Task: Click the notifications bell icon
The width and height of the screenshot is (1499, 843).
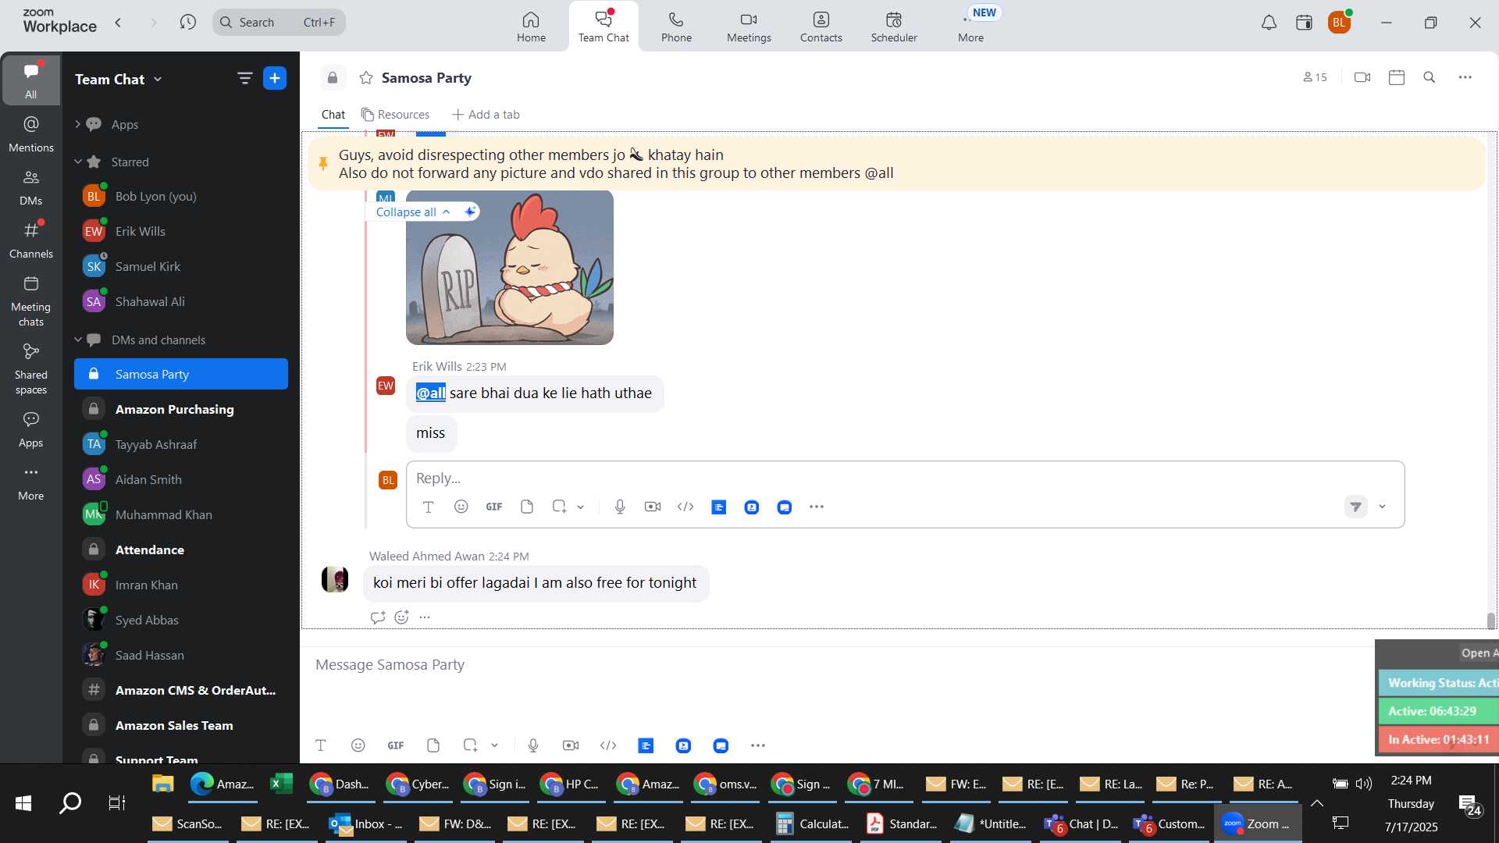Action: pos(1269,23)
